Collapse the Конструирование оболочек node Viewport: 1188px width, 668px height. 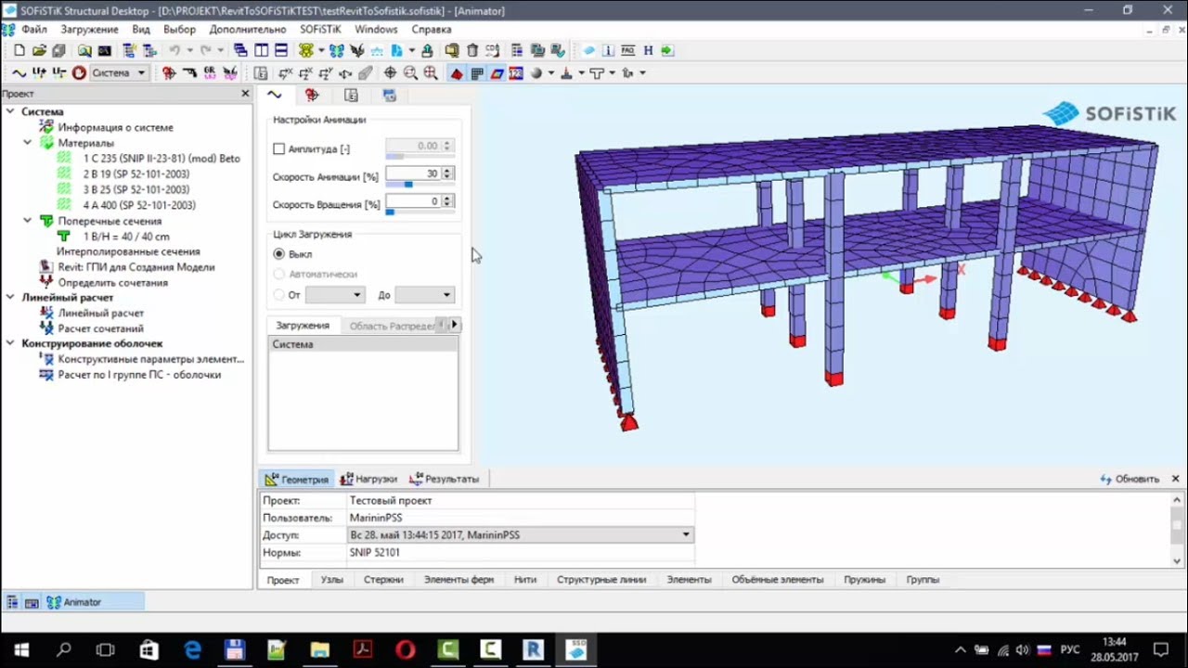pyautogui.click(x=10, y=343)
